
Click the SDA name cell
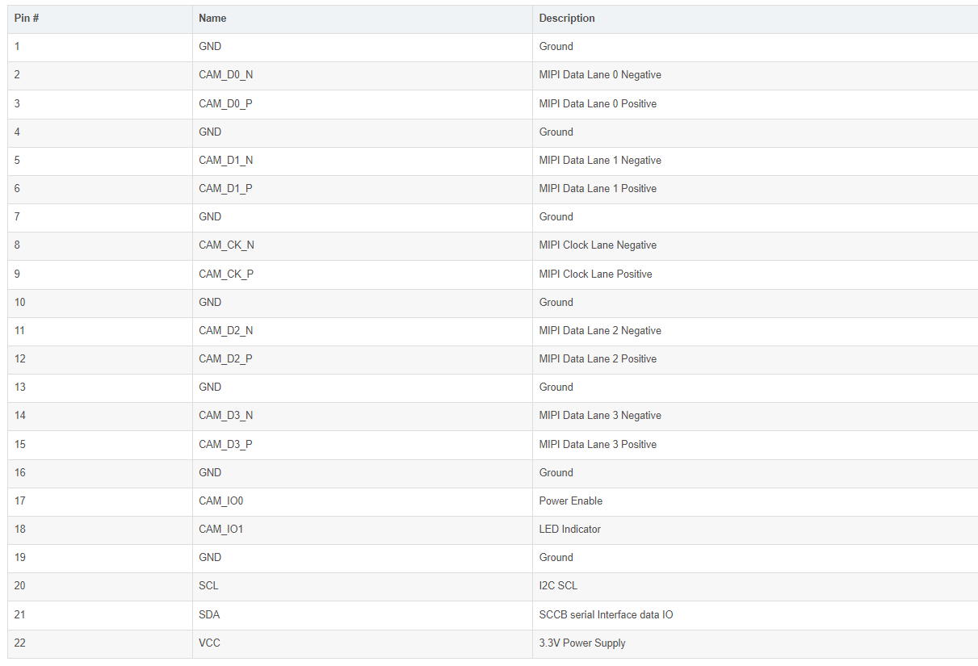pos(209,614)
